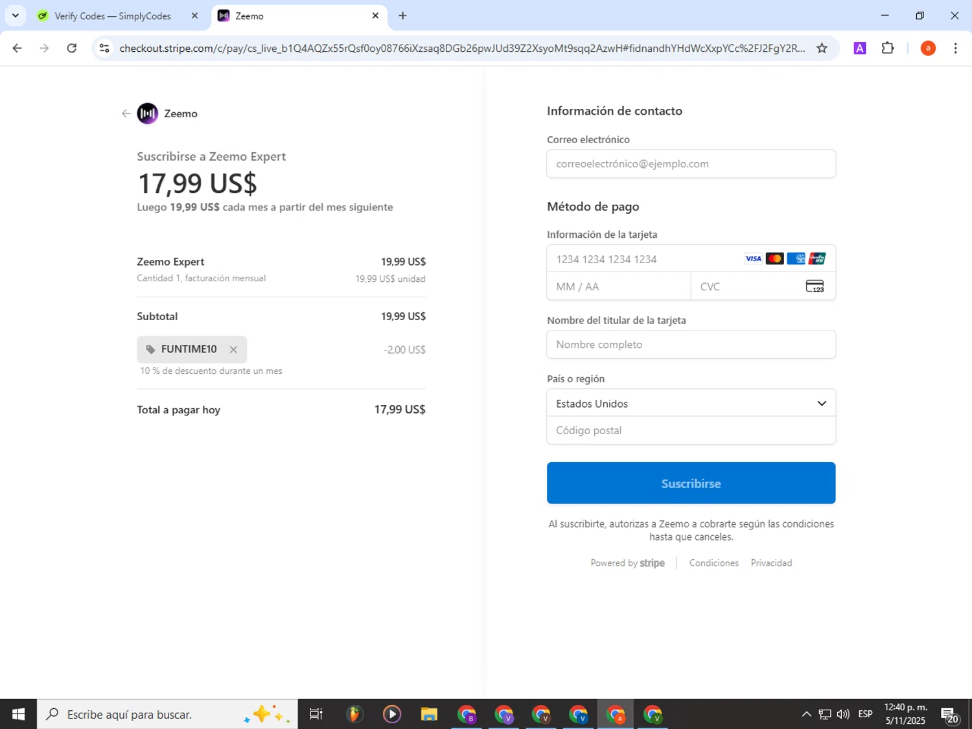Click the 'Suscribirse a Zeemo Expert' heading
The width and height of the screenshot is (972, 729).
(211, 156)
